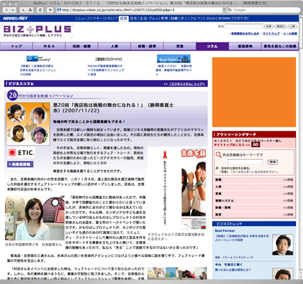Image resolution: width=303 pixels, height=284 pixels.
Task: Click the page's vertical scrollbar on the right
Action: (301, 147)
